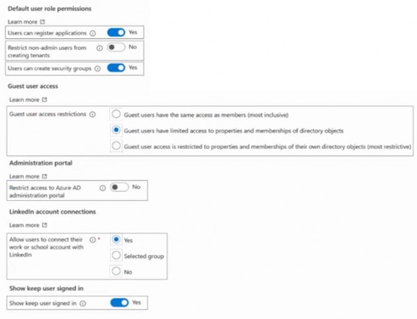Select Guest users have same access as members
The width and height of the screenshot is (417, 319).
point(116,115)
